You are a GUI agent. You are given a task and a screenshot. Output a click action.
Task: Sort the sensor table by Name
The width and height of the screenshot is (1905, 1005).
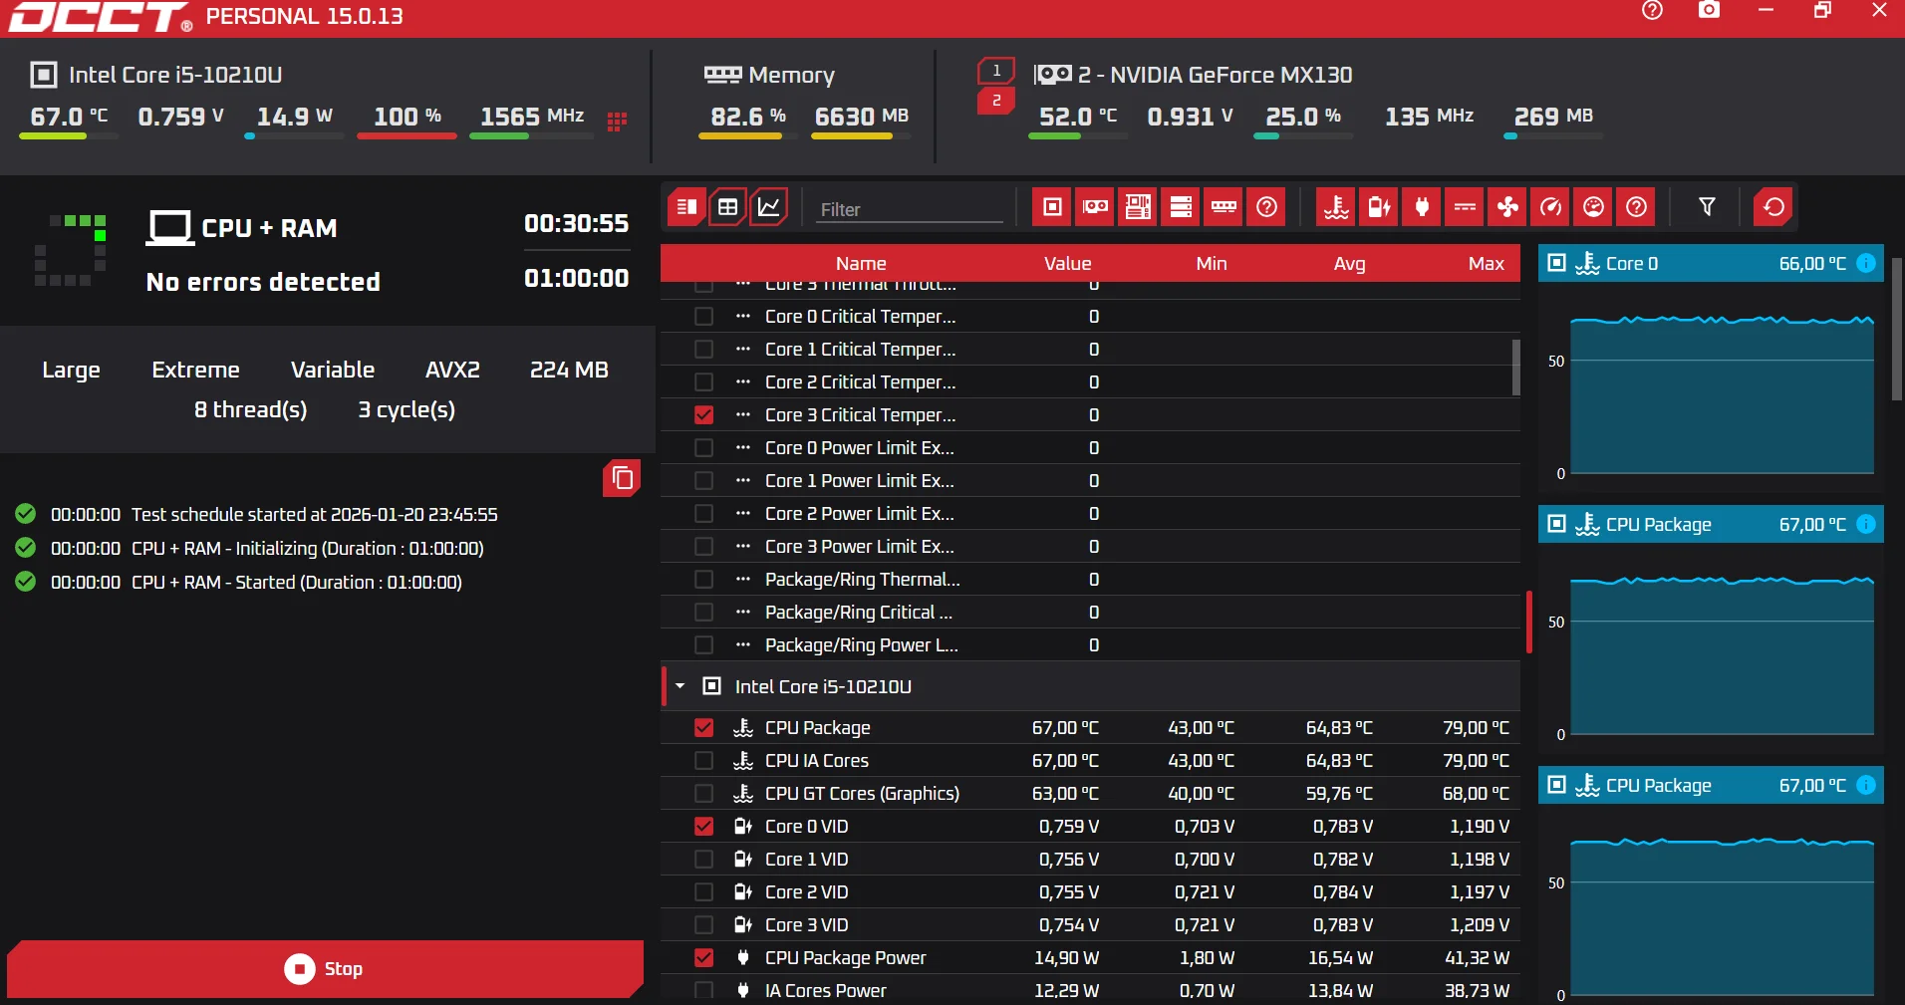point(861,264)
